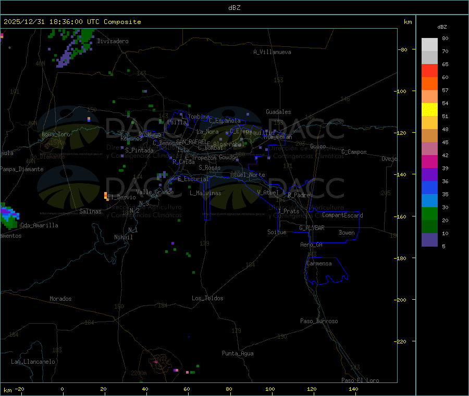The image size is (469, 396).
Task: Click the Nihuil label
Action: [x=124, y=237]
